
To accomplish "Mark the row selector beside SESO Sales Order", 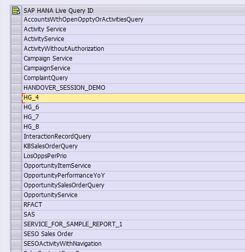I will click(16, 235).
